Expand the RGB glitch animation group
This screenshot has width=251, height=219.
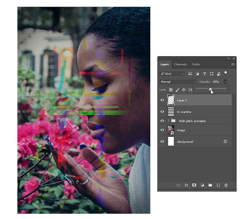[168, 121]
